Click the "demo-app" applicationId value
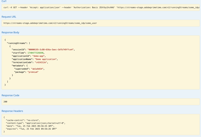 (39, 56)
